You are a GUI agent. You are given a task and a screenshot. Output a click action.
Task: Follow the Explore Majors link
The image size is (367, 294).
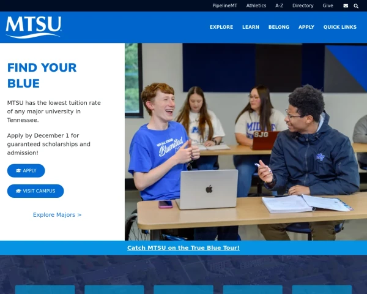(57, 215)
